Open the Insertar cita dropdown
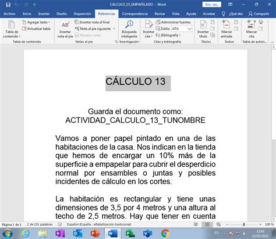This screenshot has width=276, height=239. tap(148, 29)
